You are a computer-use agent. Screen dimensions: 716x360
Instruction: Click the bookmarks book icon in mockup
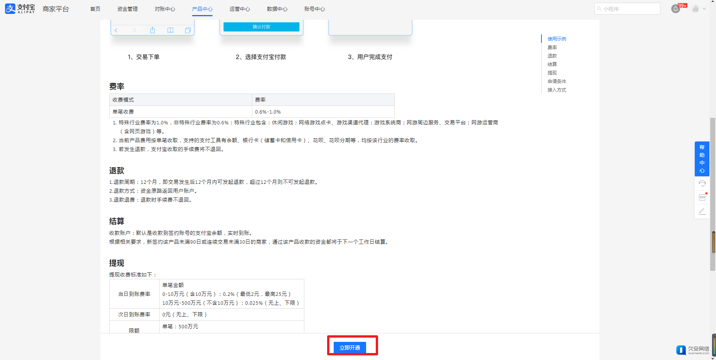coord(170,30)
